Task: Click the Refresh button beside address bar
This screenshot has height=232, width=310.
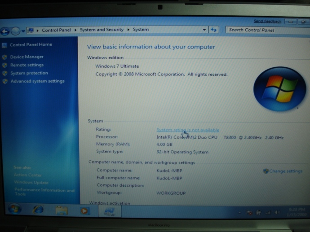Action: [x=213, y=30]
